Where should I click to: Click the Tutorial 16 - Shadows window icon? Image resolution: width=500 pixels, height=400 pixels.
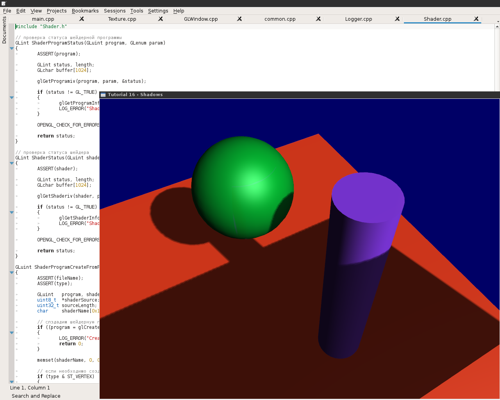click(x=103, y=94)
